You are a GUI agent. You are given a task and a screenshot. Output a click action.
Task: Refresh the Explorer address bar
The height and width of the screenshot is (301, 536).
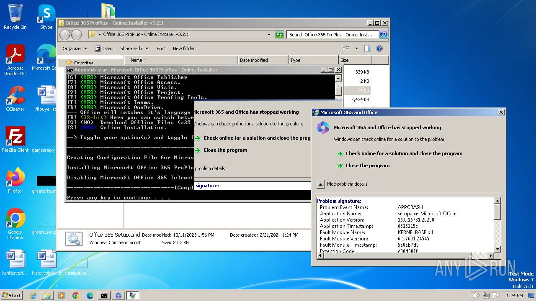click(x=279, y=35)
